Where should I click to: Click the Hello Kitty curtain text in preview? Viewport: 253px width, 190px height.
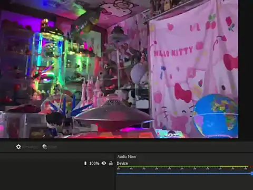tap(173, 52)
